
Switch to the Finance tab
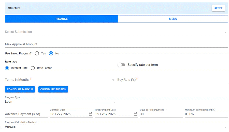pos(62,19)
